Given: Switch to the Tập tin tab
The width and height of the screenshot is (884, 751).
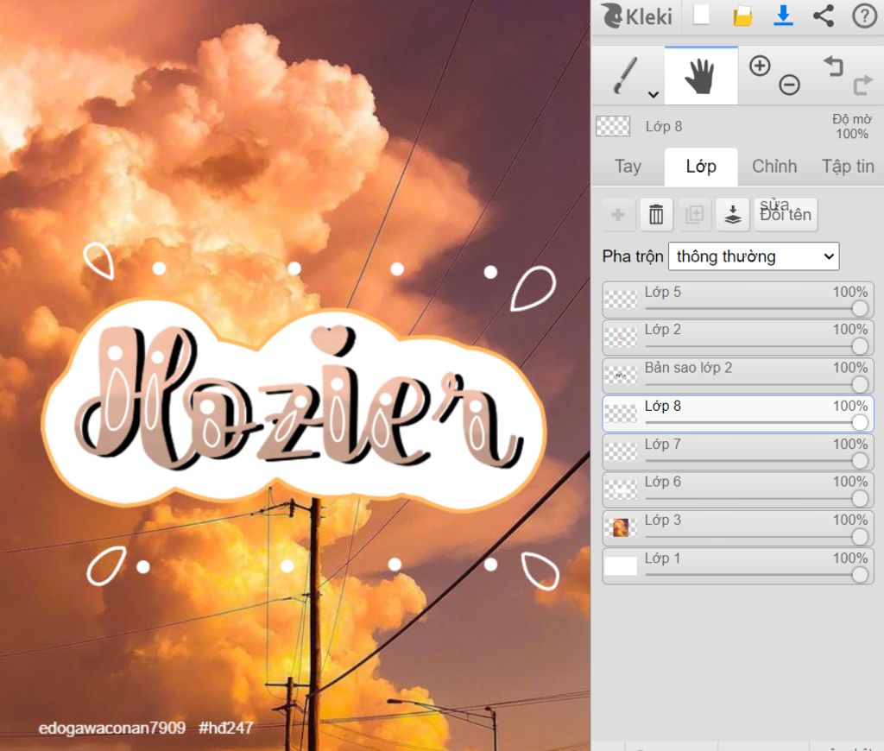Looking at the screenshot, I should coord(848,167).
